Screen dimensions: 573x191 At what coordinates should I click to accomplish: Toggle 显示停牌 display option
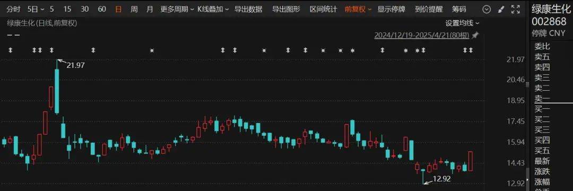[x=392, y=9]
